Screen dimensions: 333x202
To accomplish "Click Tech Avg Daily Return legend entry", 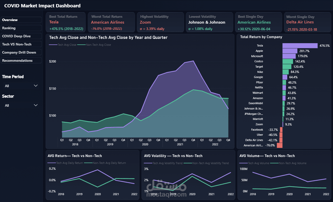I will pyautogui.click(x=65, y=163).
